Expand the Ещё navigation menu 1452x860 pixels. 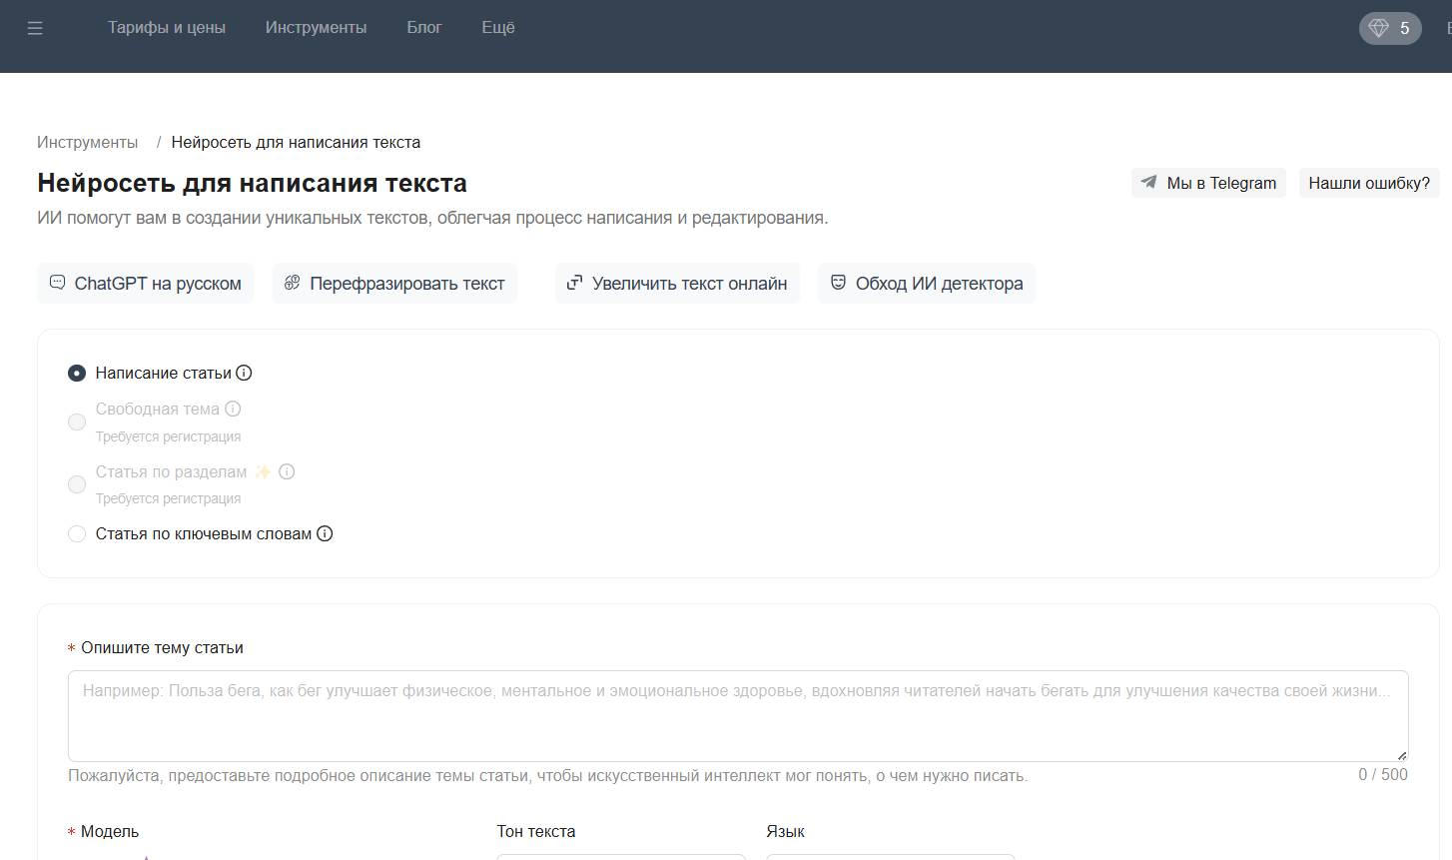[498, 28]
